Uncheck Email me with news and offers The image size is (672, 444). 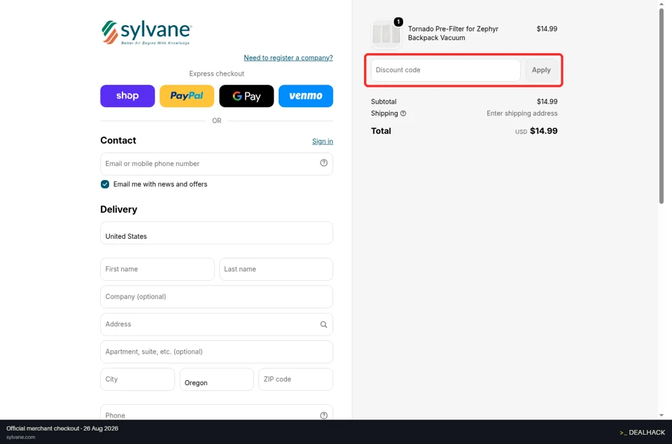105,184
